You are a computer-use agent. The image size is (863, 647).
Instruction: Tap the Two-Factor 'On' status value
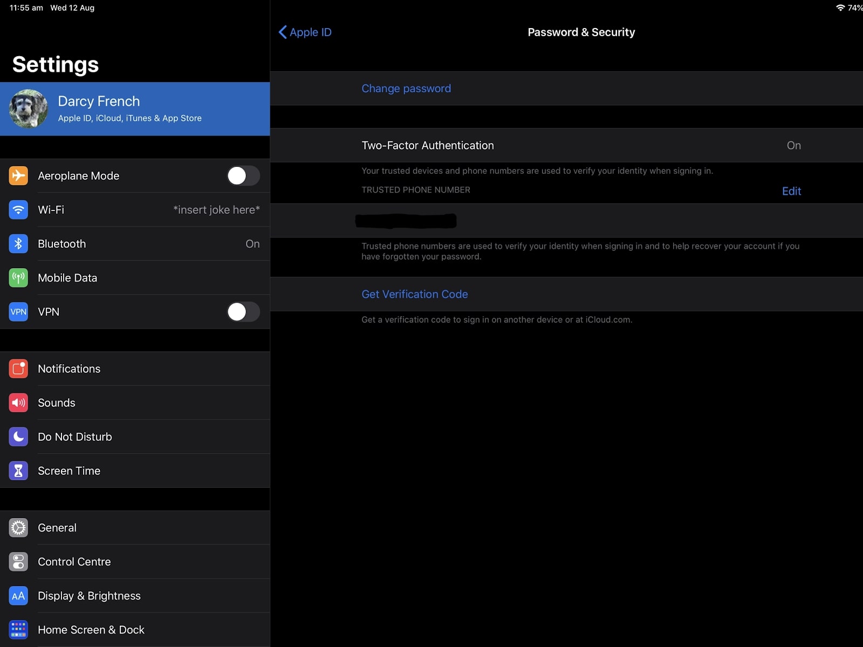[793, 145]
